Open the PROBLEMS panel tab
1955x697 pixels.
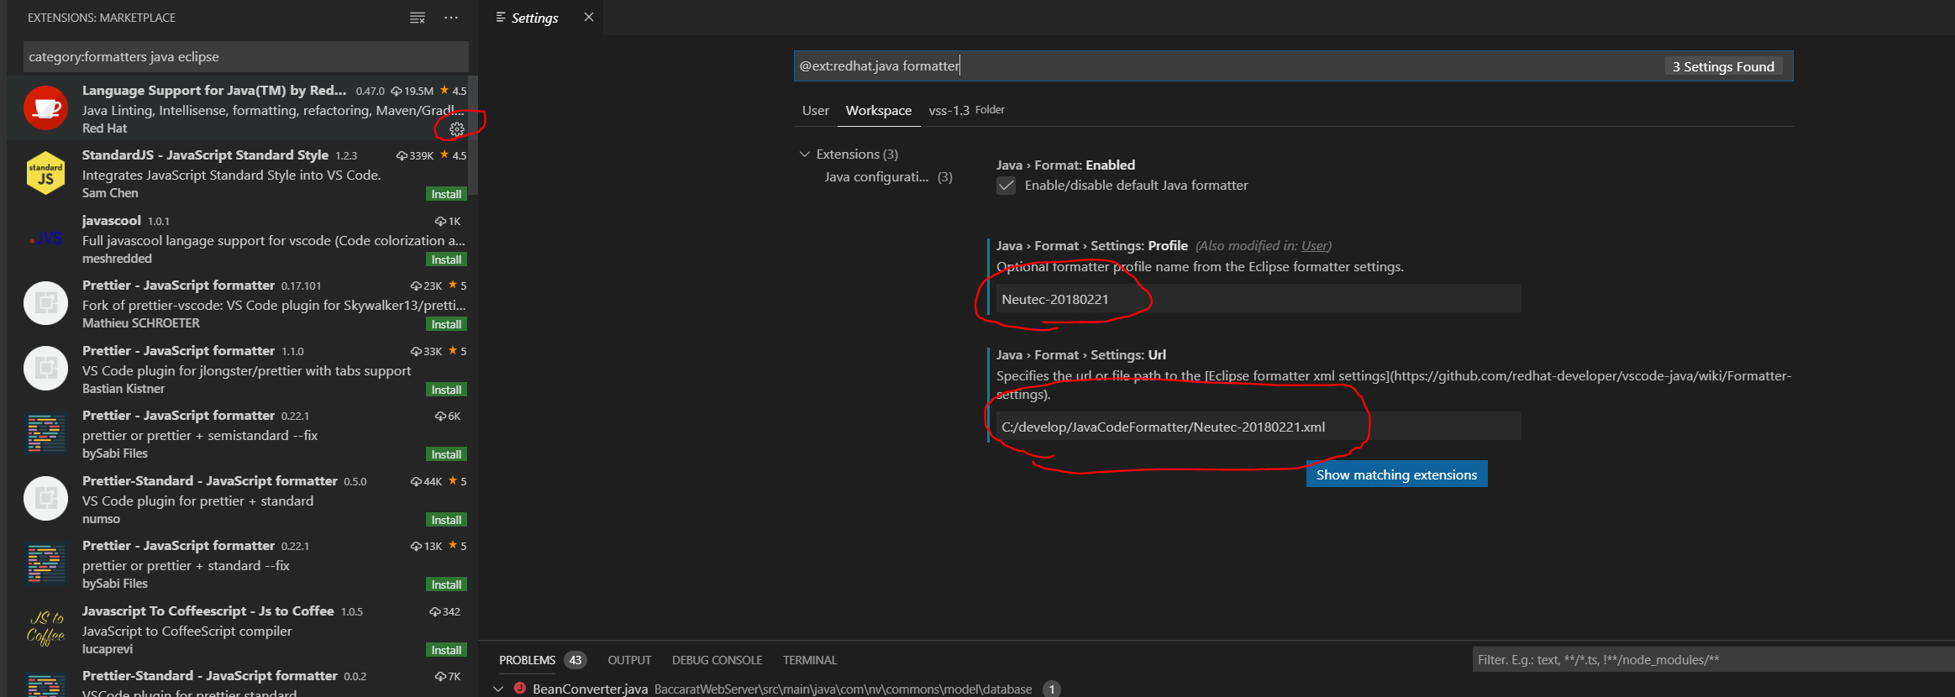click(x=527, y=660)
